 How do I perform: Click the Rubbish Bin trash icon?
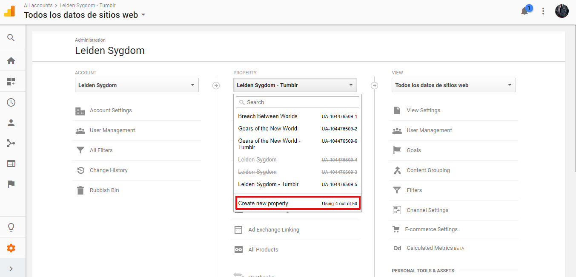tap(80, 190)
